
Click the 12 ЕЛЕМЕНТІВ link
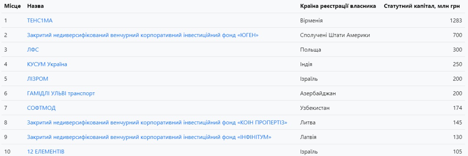click(46, 152)
